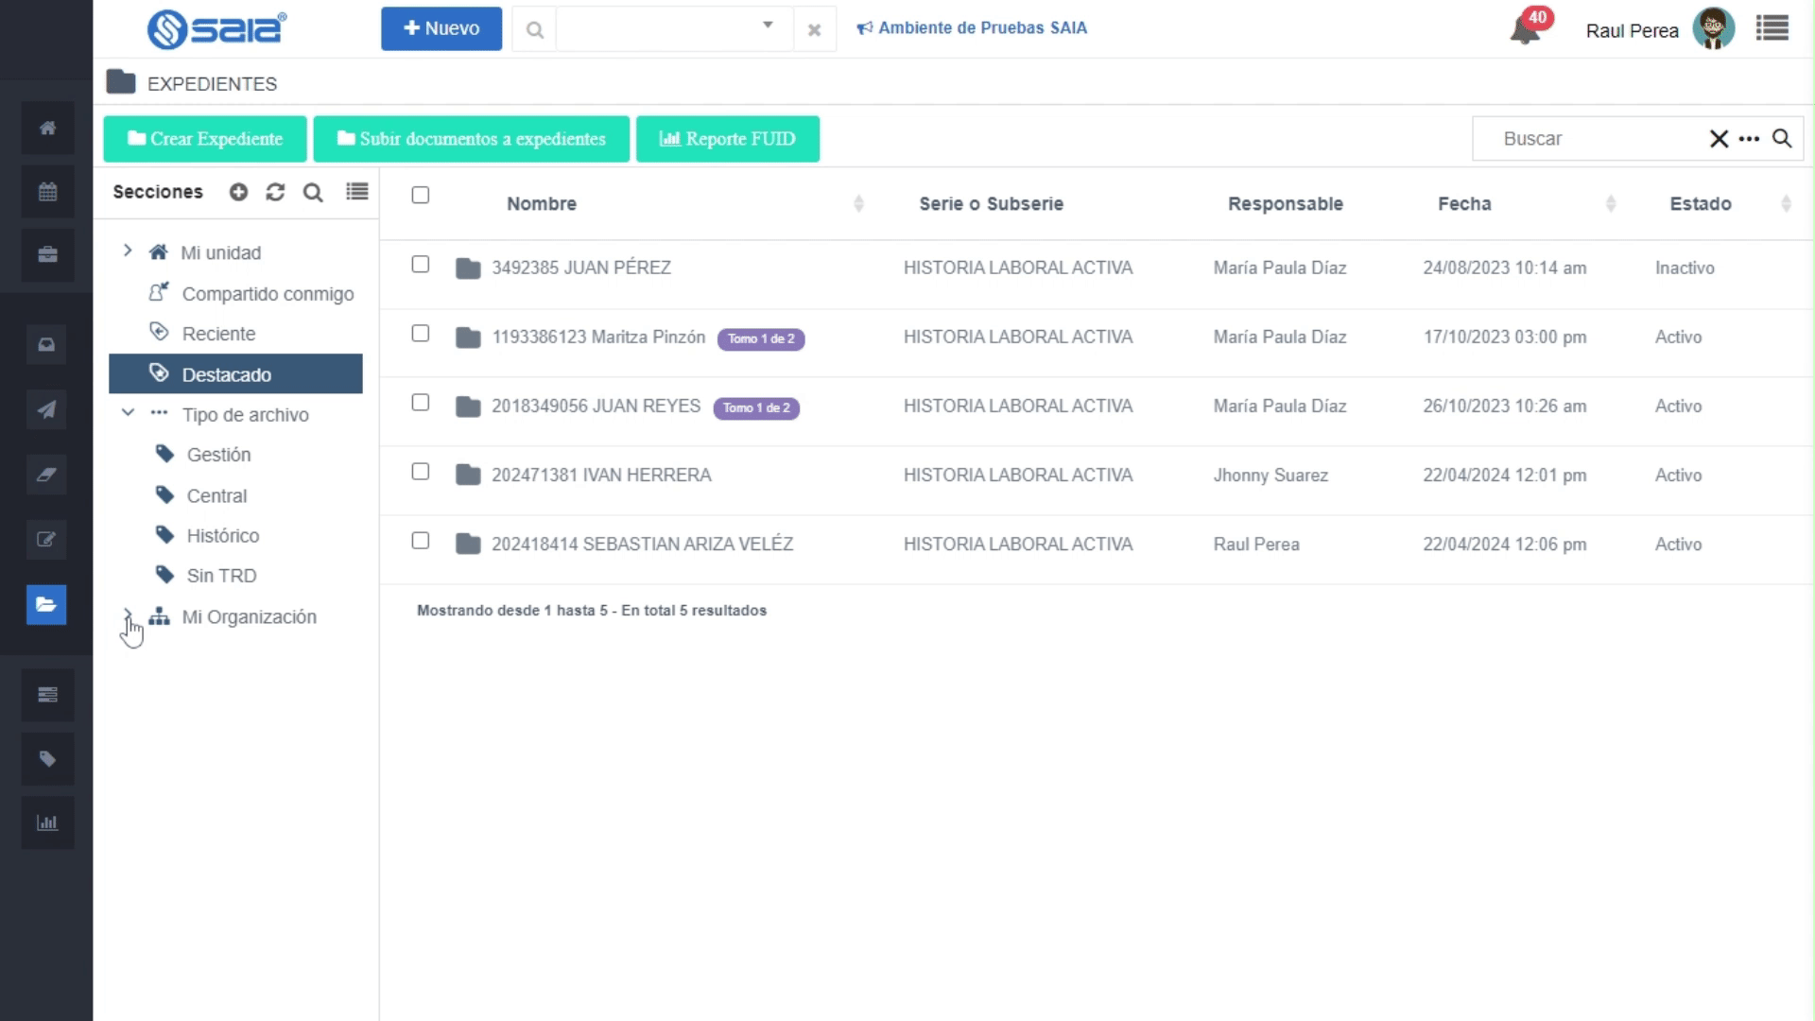Click the briefcase icon in the left sidebar
Image resolution: width=1815 pixels, height=1021 pixels.
pos(47,254)
